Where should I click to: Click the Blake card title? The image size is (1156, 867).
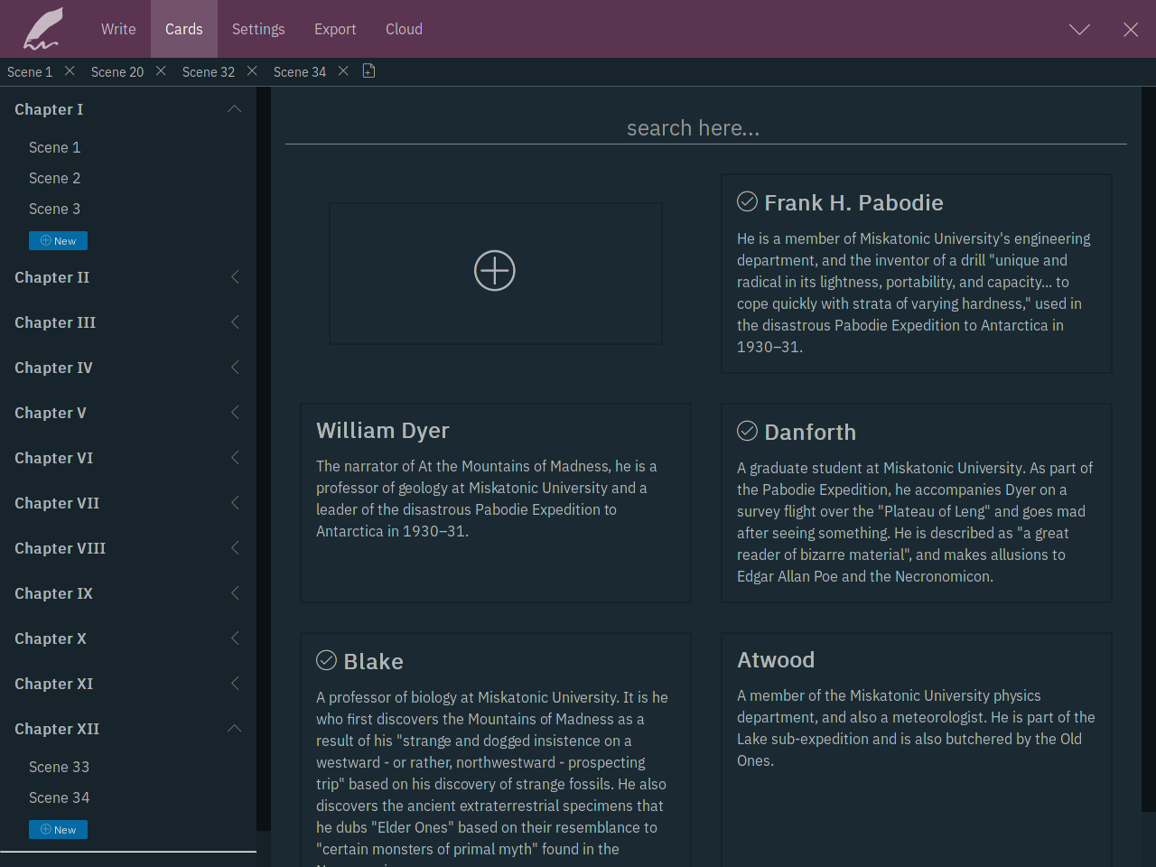[x=373, y=661]
